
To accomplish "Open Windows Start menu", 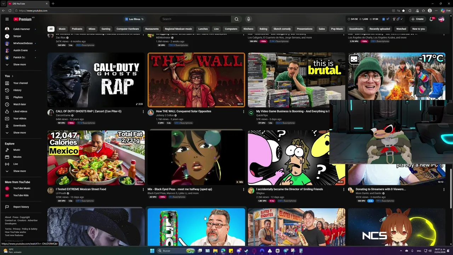I will (152, 251).
